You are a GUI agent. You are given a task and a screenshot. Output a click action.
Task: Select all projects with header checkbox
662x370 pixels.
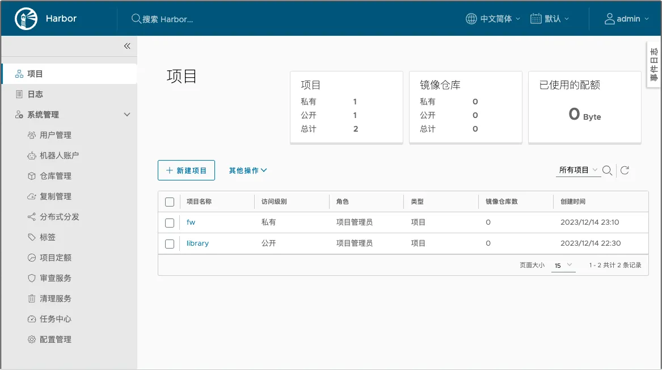[x=170, y=202]
